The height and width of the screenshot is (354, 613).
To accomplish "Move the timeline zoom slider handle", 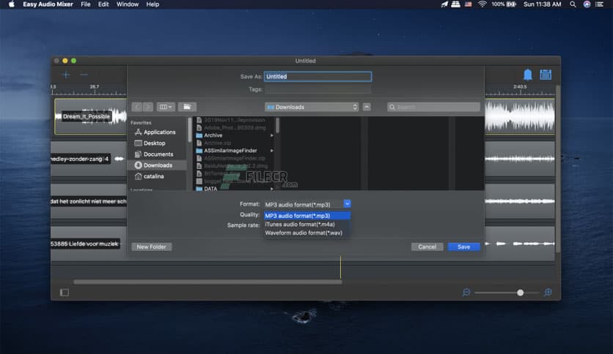I will [520, 293].
